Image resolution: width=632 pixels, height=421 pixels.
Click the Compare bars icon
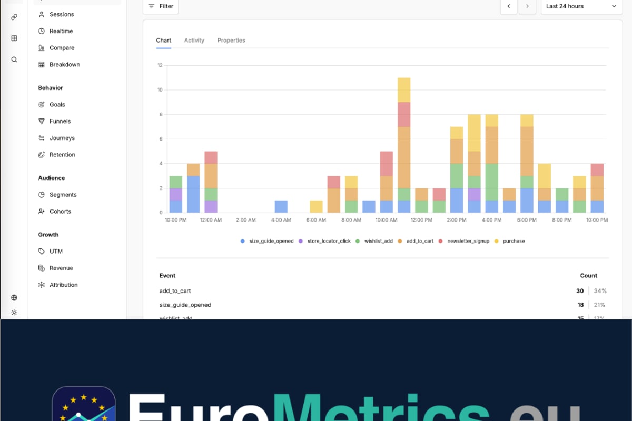(x=42, y=48)
